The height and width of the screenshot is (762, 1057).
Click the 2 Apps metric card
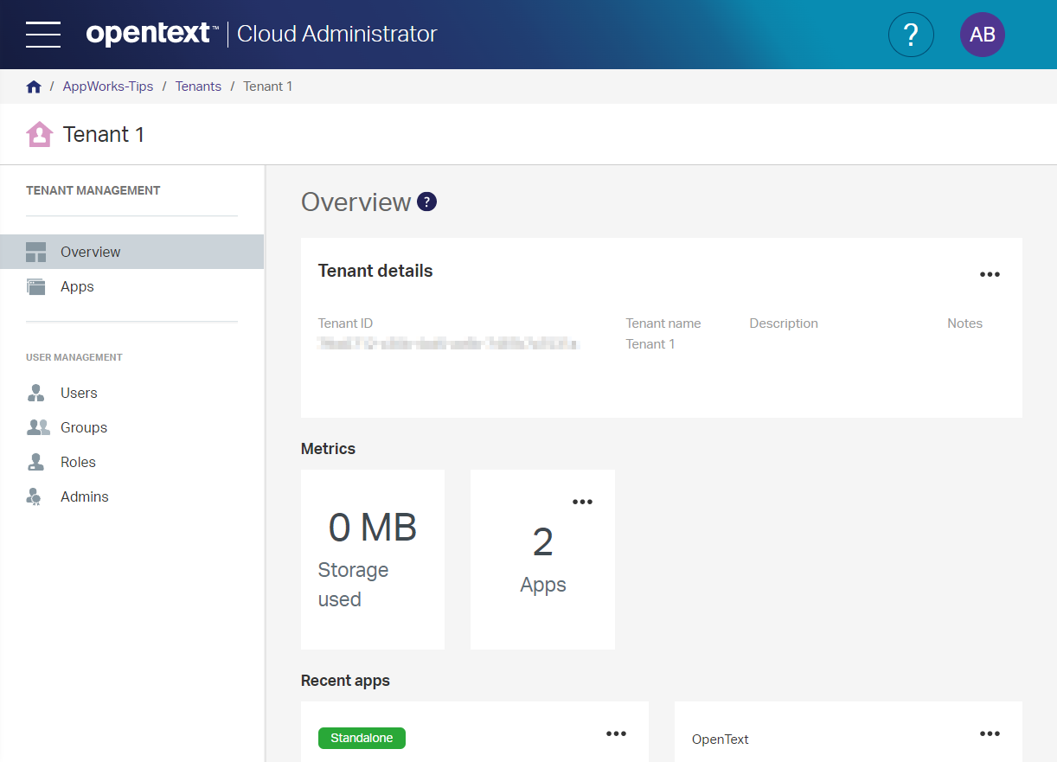click(542, 560)
